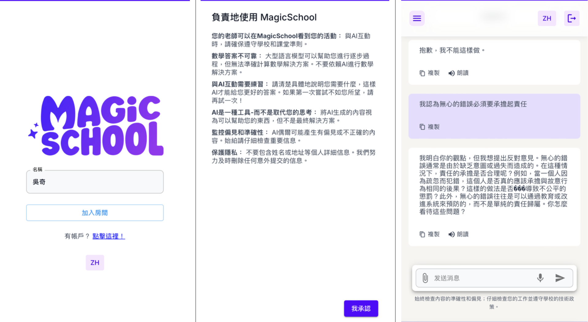Switch language via ZH in the chat header
Viewport: 588px width, 322px height.
(x=547, y=18)
